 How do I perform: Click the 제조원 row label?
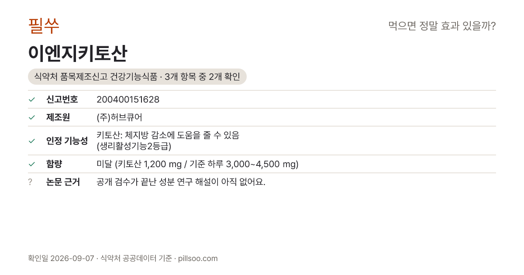[x=58, y=117]
